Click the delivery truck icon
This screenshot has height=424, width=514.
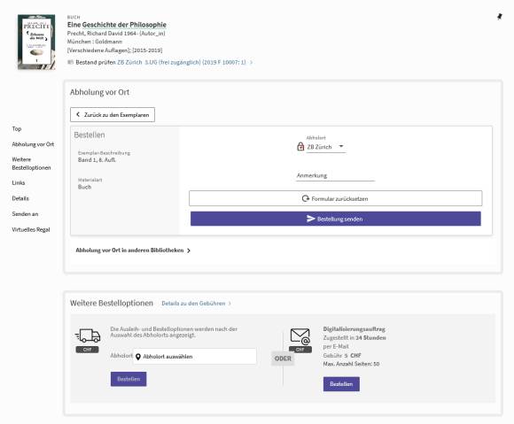(88, 335)
